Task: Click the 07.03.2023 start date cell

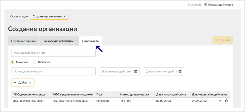Action: pos(164,101)
